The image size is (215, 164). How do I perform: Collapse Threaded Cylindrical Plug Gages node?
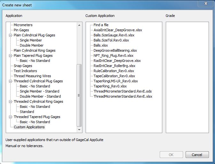(x=10, y=81)
